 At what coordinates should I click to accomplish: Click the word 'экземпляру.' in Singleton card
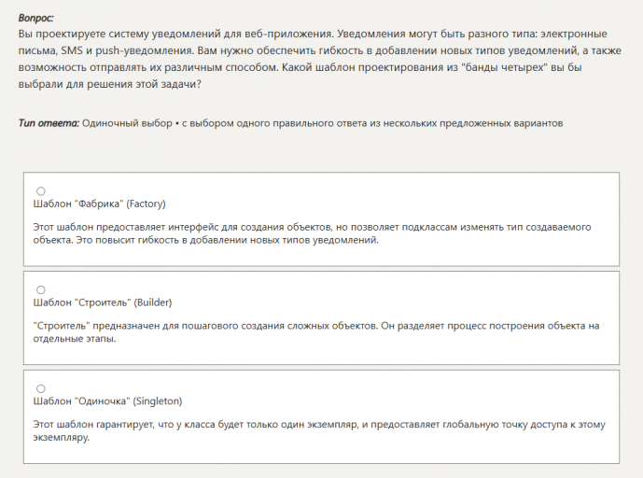tap(61, 438)
